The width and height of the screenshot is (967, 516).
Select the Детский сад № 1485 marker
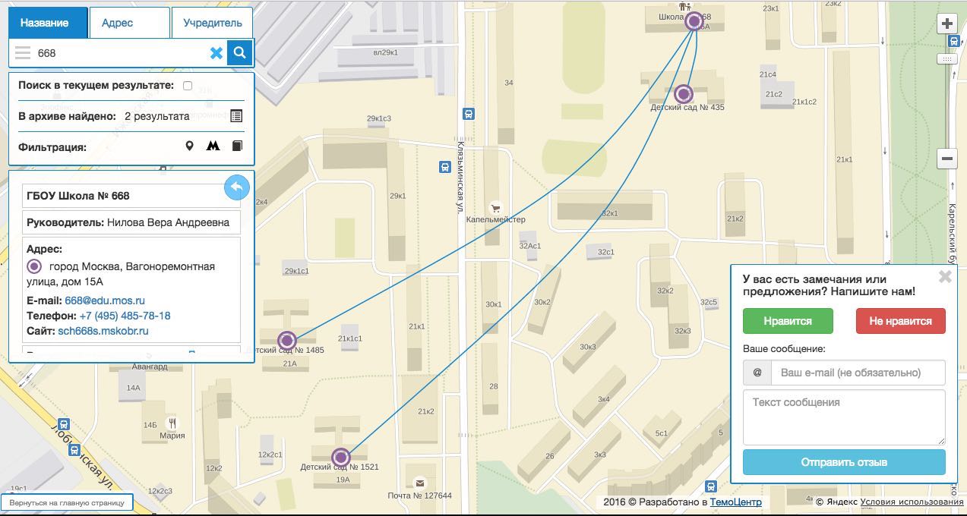click(286, 340)
